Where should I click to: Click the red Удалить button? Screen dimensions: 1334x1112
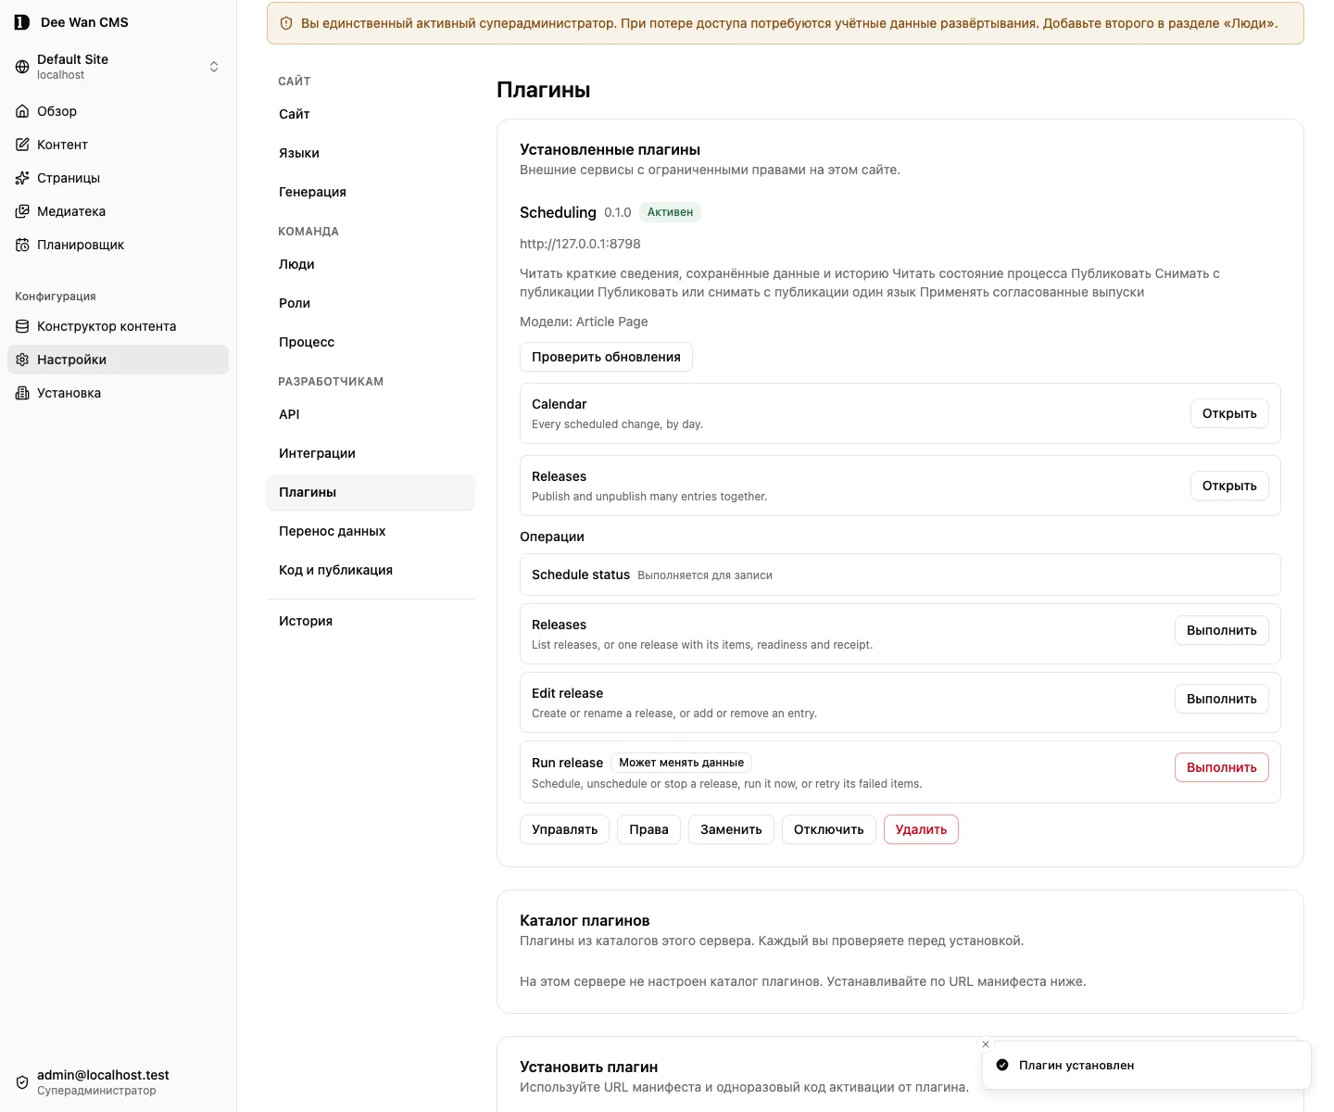click(x=921, y=829)
